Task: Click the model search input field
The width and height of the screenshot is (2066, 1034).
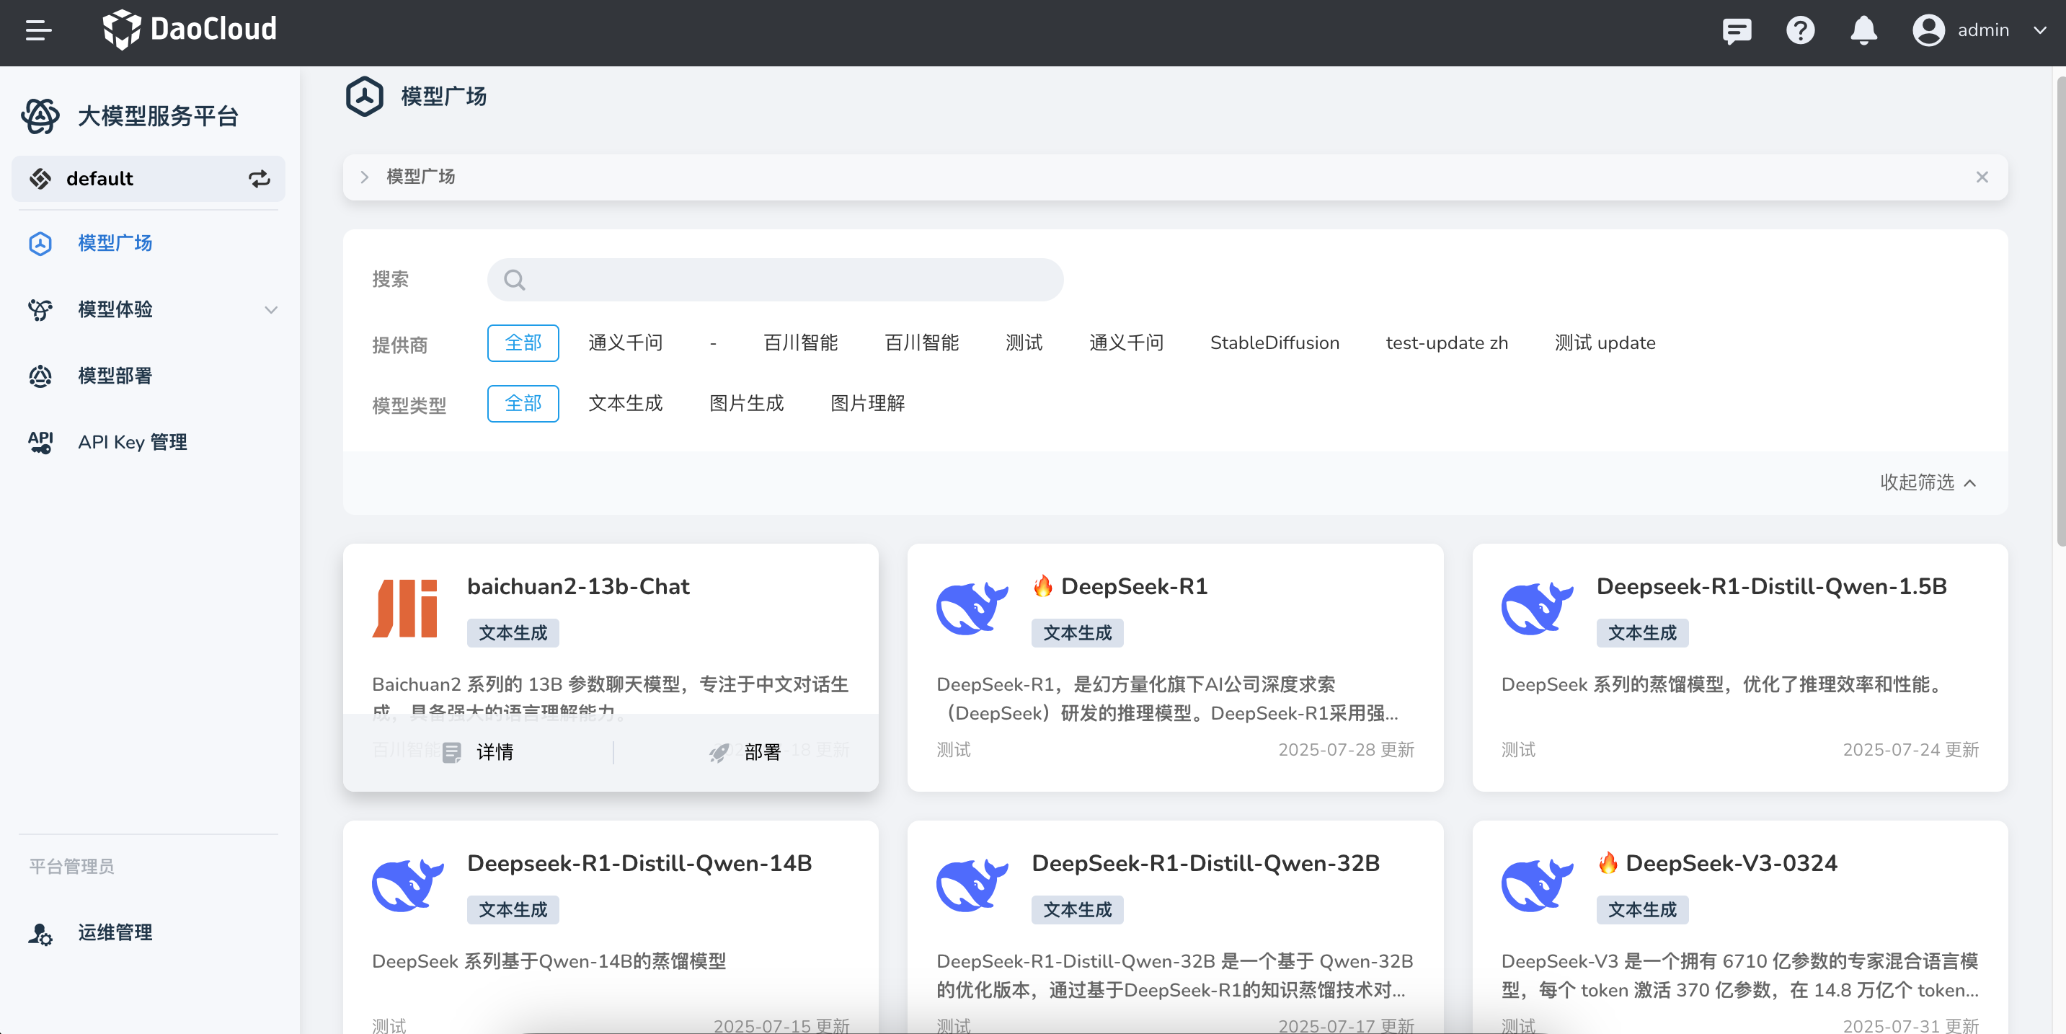Action: coord(775,280)
